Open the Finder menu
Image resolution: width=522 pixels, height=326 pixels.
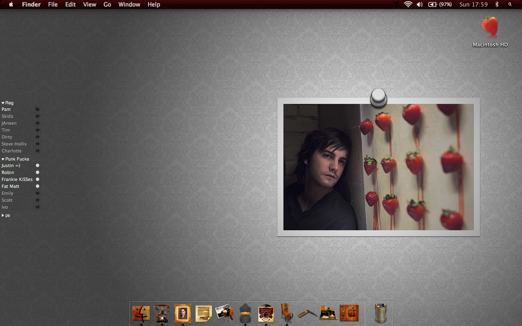[x=31, y=4]
